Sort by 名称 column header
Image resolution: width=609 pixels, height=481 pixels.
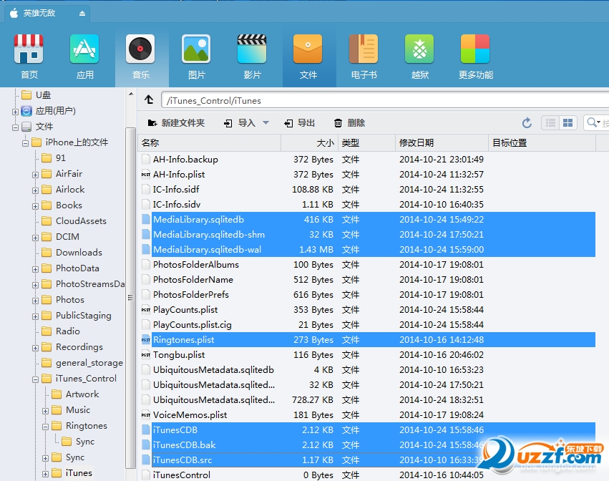(x=210, y=143)
